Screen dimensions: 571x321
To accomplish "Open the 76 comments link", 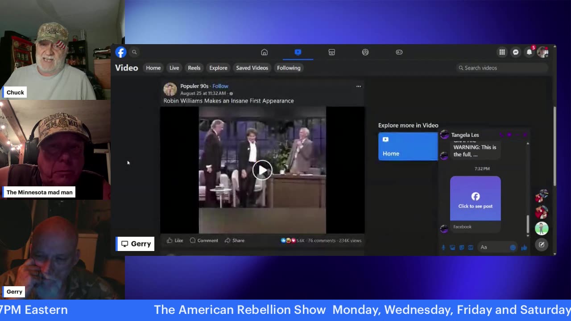I will (x=322, y=240).
